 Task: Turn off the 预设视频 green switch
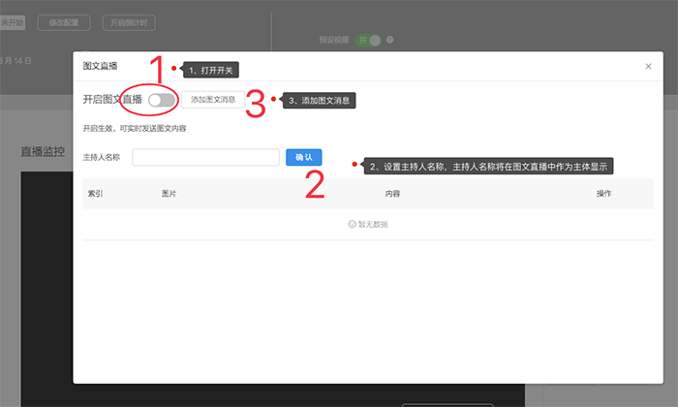[369, 40]
